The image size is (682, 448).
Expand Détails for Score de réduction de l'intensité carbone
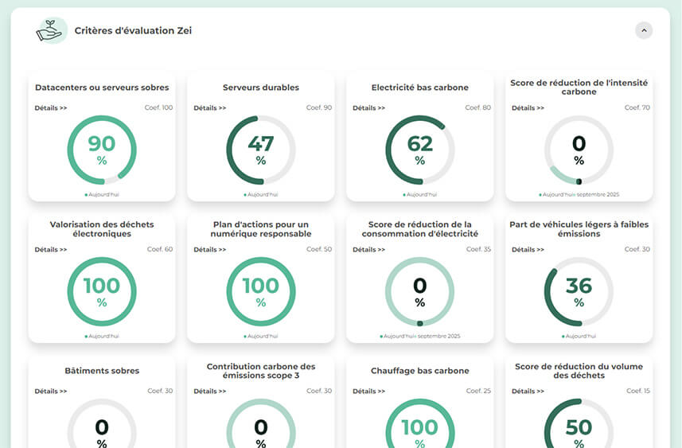pyautogui.click(x=528, y=108)
